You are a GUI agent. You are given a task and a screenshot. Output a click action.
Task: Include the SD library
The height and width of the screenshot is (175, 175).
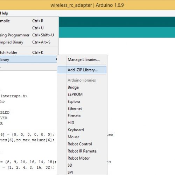coord(82,165)
